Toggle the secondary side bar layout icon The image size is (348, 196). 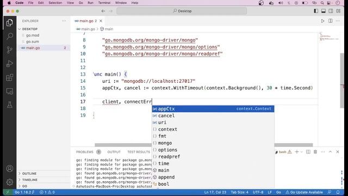[x=331, y=11]
